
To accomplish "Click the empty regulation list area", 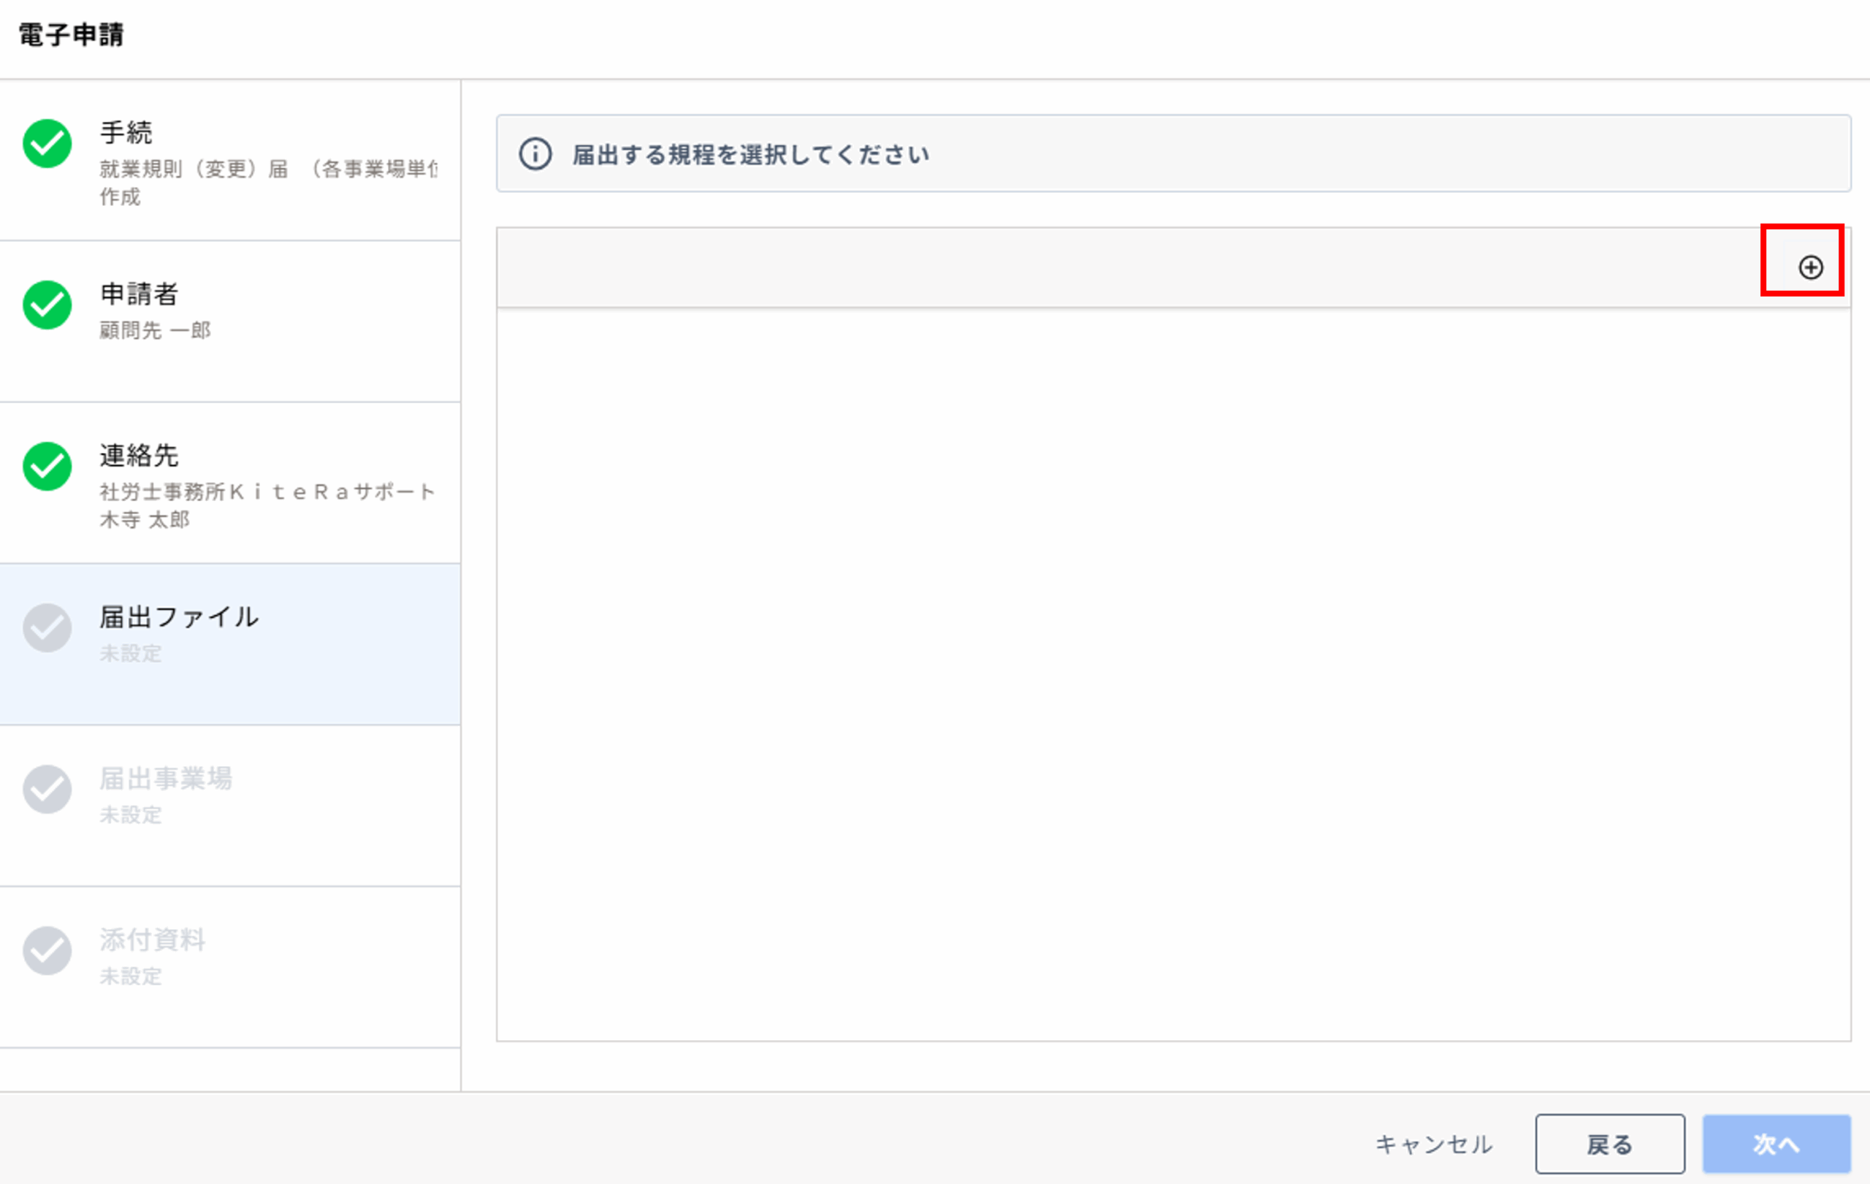I will (x=1172, y=673).
